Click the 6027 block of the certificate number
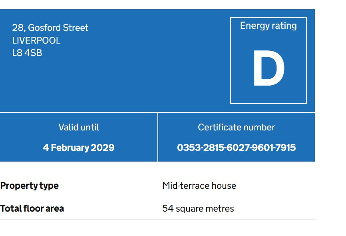Viewport: 346px width, 236px height. [237, 148]
